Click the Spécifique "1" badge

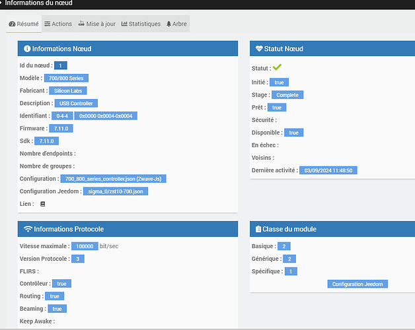click(291, 271)
